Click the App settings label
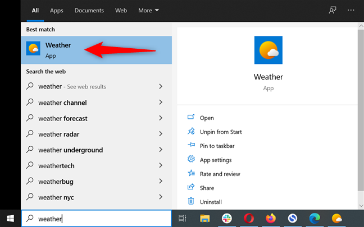Image resolution: width=364 pixels, height=227 pixels. pyautogui.click(x=216, y=160)
